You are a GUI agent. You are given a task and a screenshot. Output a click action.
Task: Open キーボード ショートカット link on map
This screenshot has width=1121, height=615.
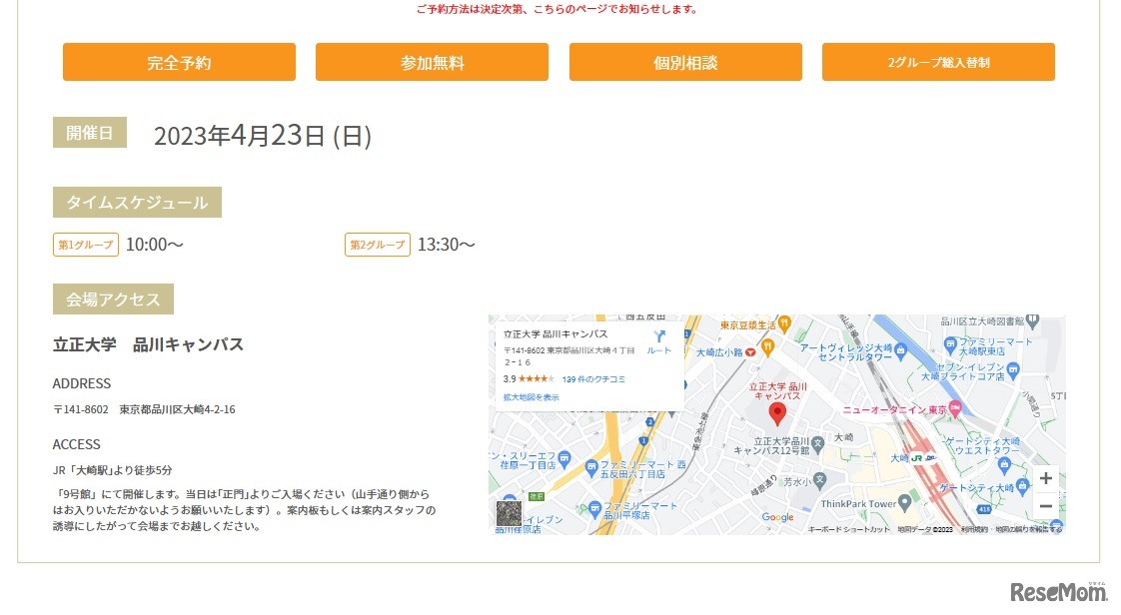(x=848, y=529)
